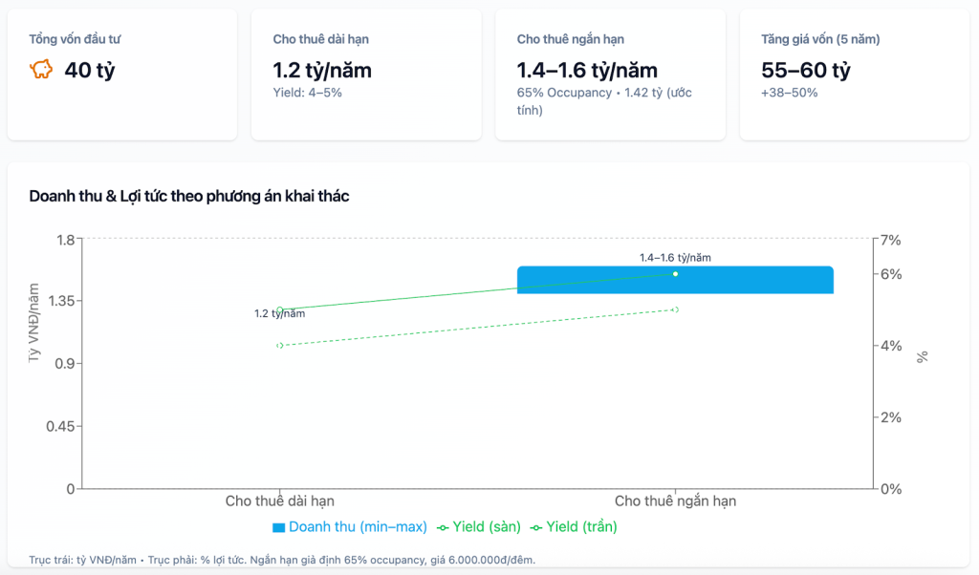This screenshot has width=979, height=575.
Task: Click dashed yield line point at 4%
Action: tap(280, 345)
